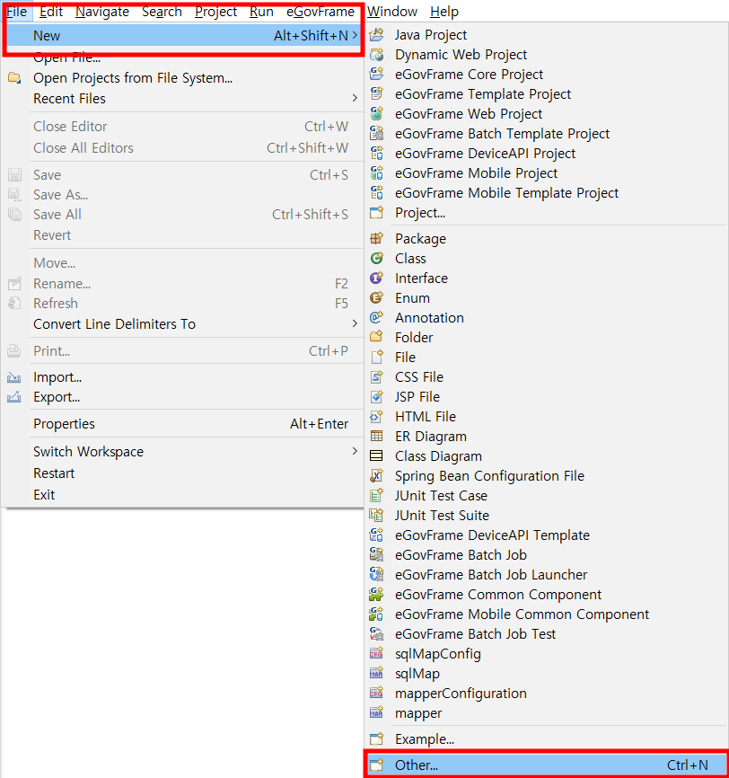The width and height of the screenshot is (729, 778).
Task: Open the Help menu
Action: coord(444,12)
